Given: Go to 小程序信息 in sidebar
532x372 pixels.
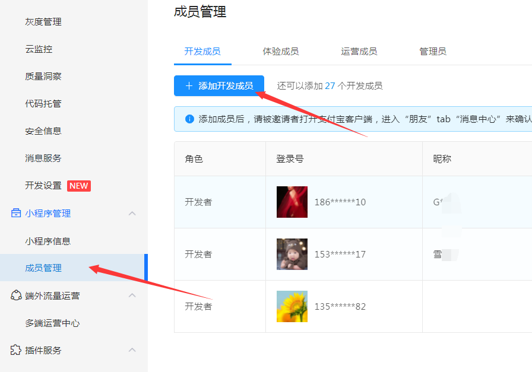Looking at the screenshot, I should (x=47, y=241).
